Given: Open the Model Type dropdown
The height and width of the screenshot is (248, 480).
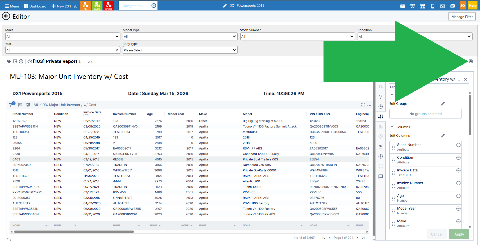Looking at the screenshot, I should (x=180, y=36).
